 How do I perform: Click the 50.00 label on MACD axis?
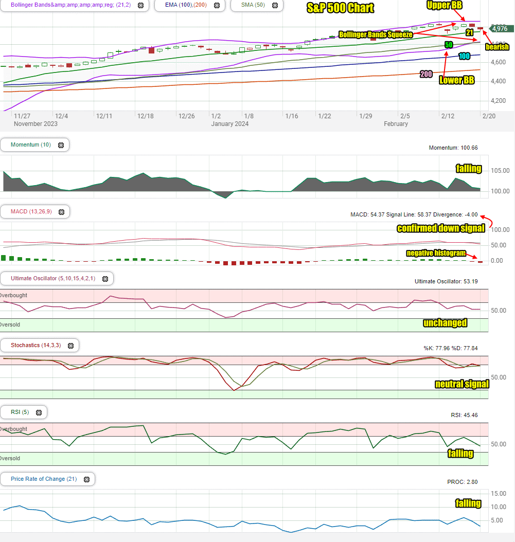tap(499, 245)
